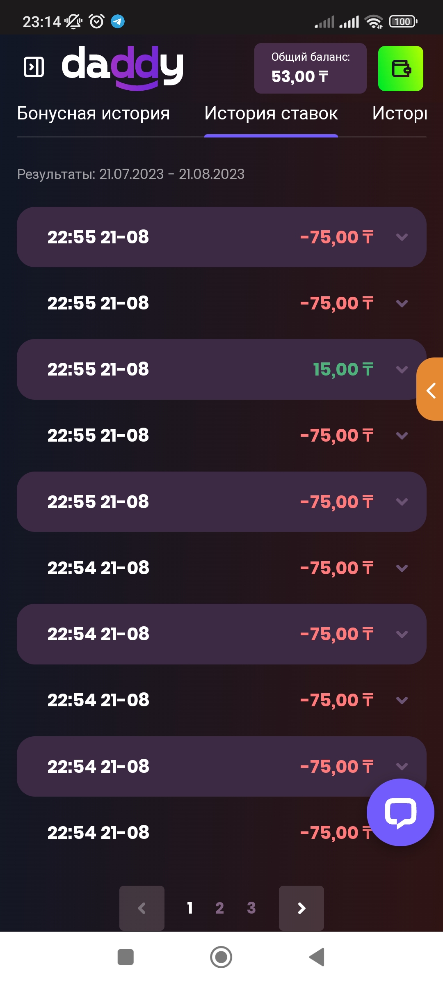Select the История ставок tab
The width and height of the screenshot is (443, 985).
point(271,114)
